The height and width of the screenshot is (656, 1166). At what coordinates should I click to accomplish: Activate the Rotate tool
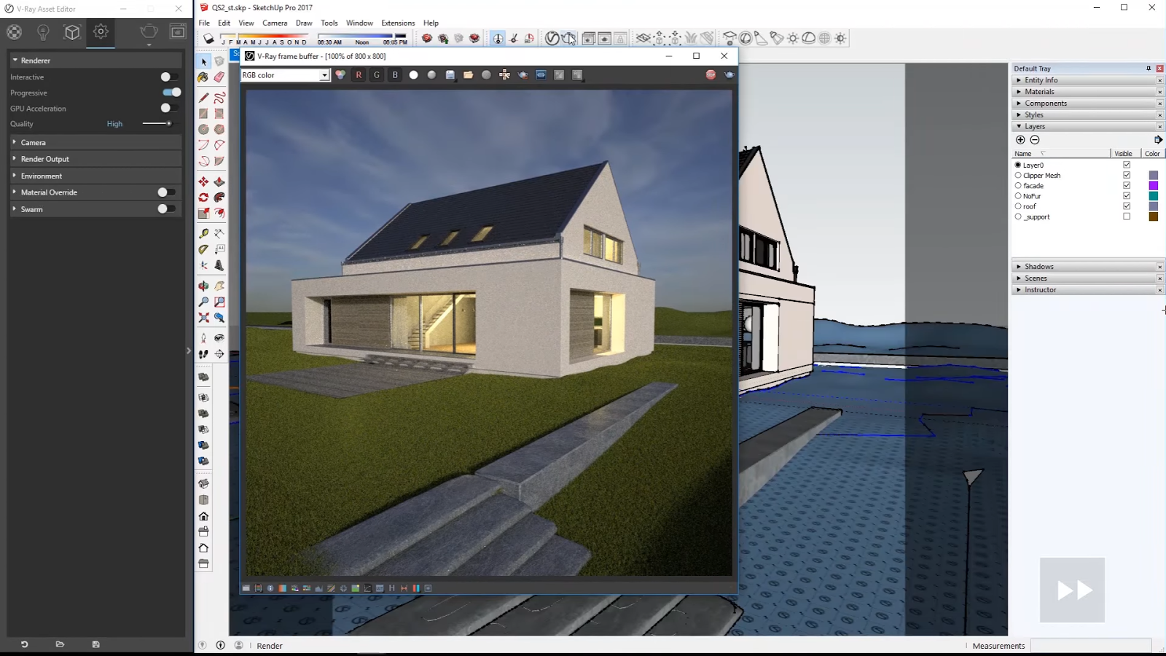[x=203, y=198]
